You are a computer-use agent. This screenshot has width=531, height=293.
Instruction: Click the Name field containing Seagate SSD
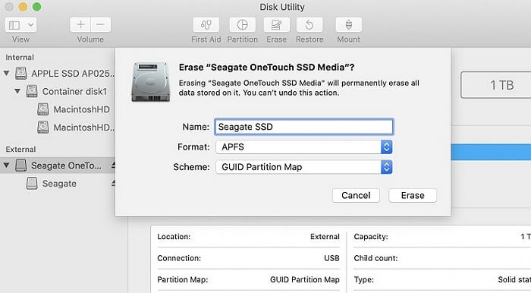(x=303, y=127)
